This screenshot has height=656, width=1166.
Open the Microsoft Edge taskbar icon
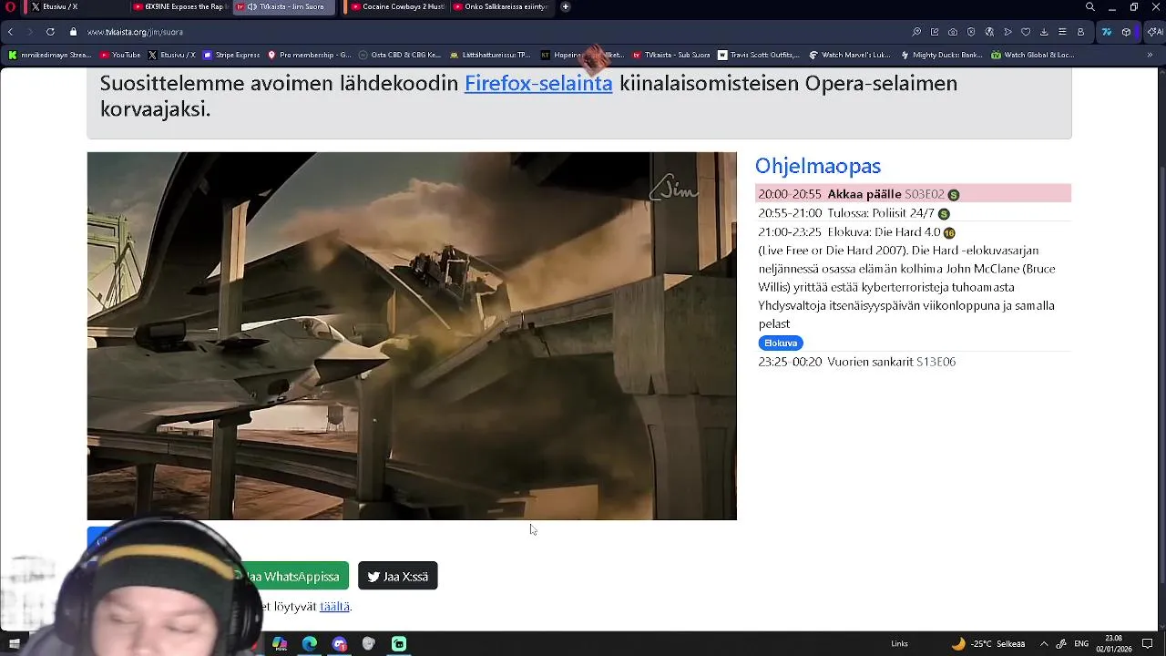coord(310,643)
